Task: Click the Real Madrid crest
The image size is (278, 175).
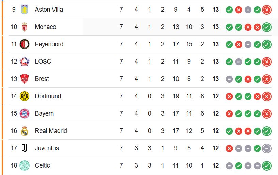Action: click(x=25, y=131)
